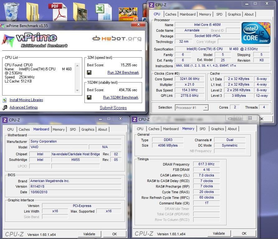Open the Excel spreadsheet desktop icon
Screen dimensions: 278x239
103,12
